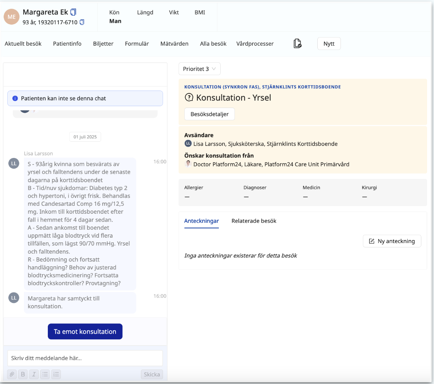Click BMI label in header
This screenshot has width=434, height=384.
200,12
